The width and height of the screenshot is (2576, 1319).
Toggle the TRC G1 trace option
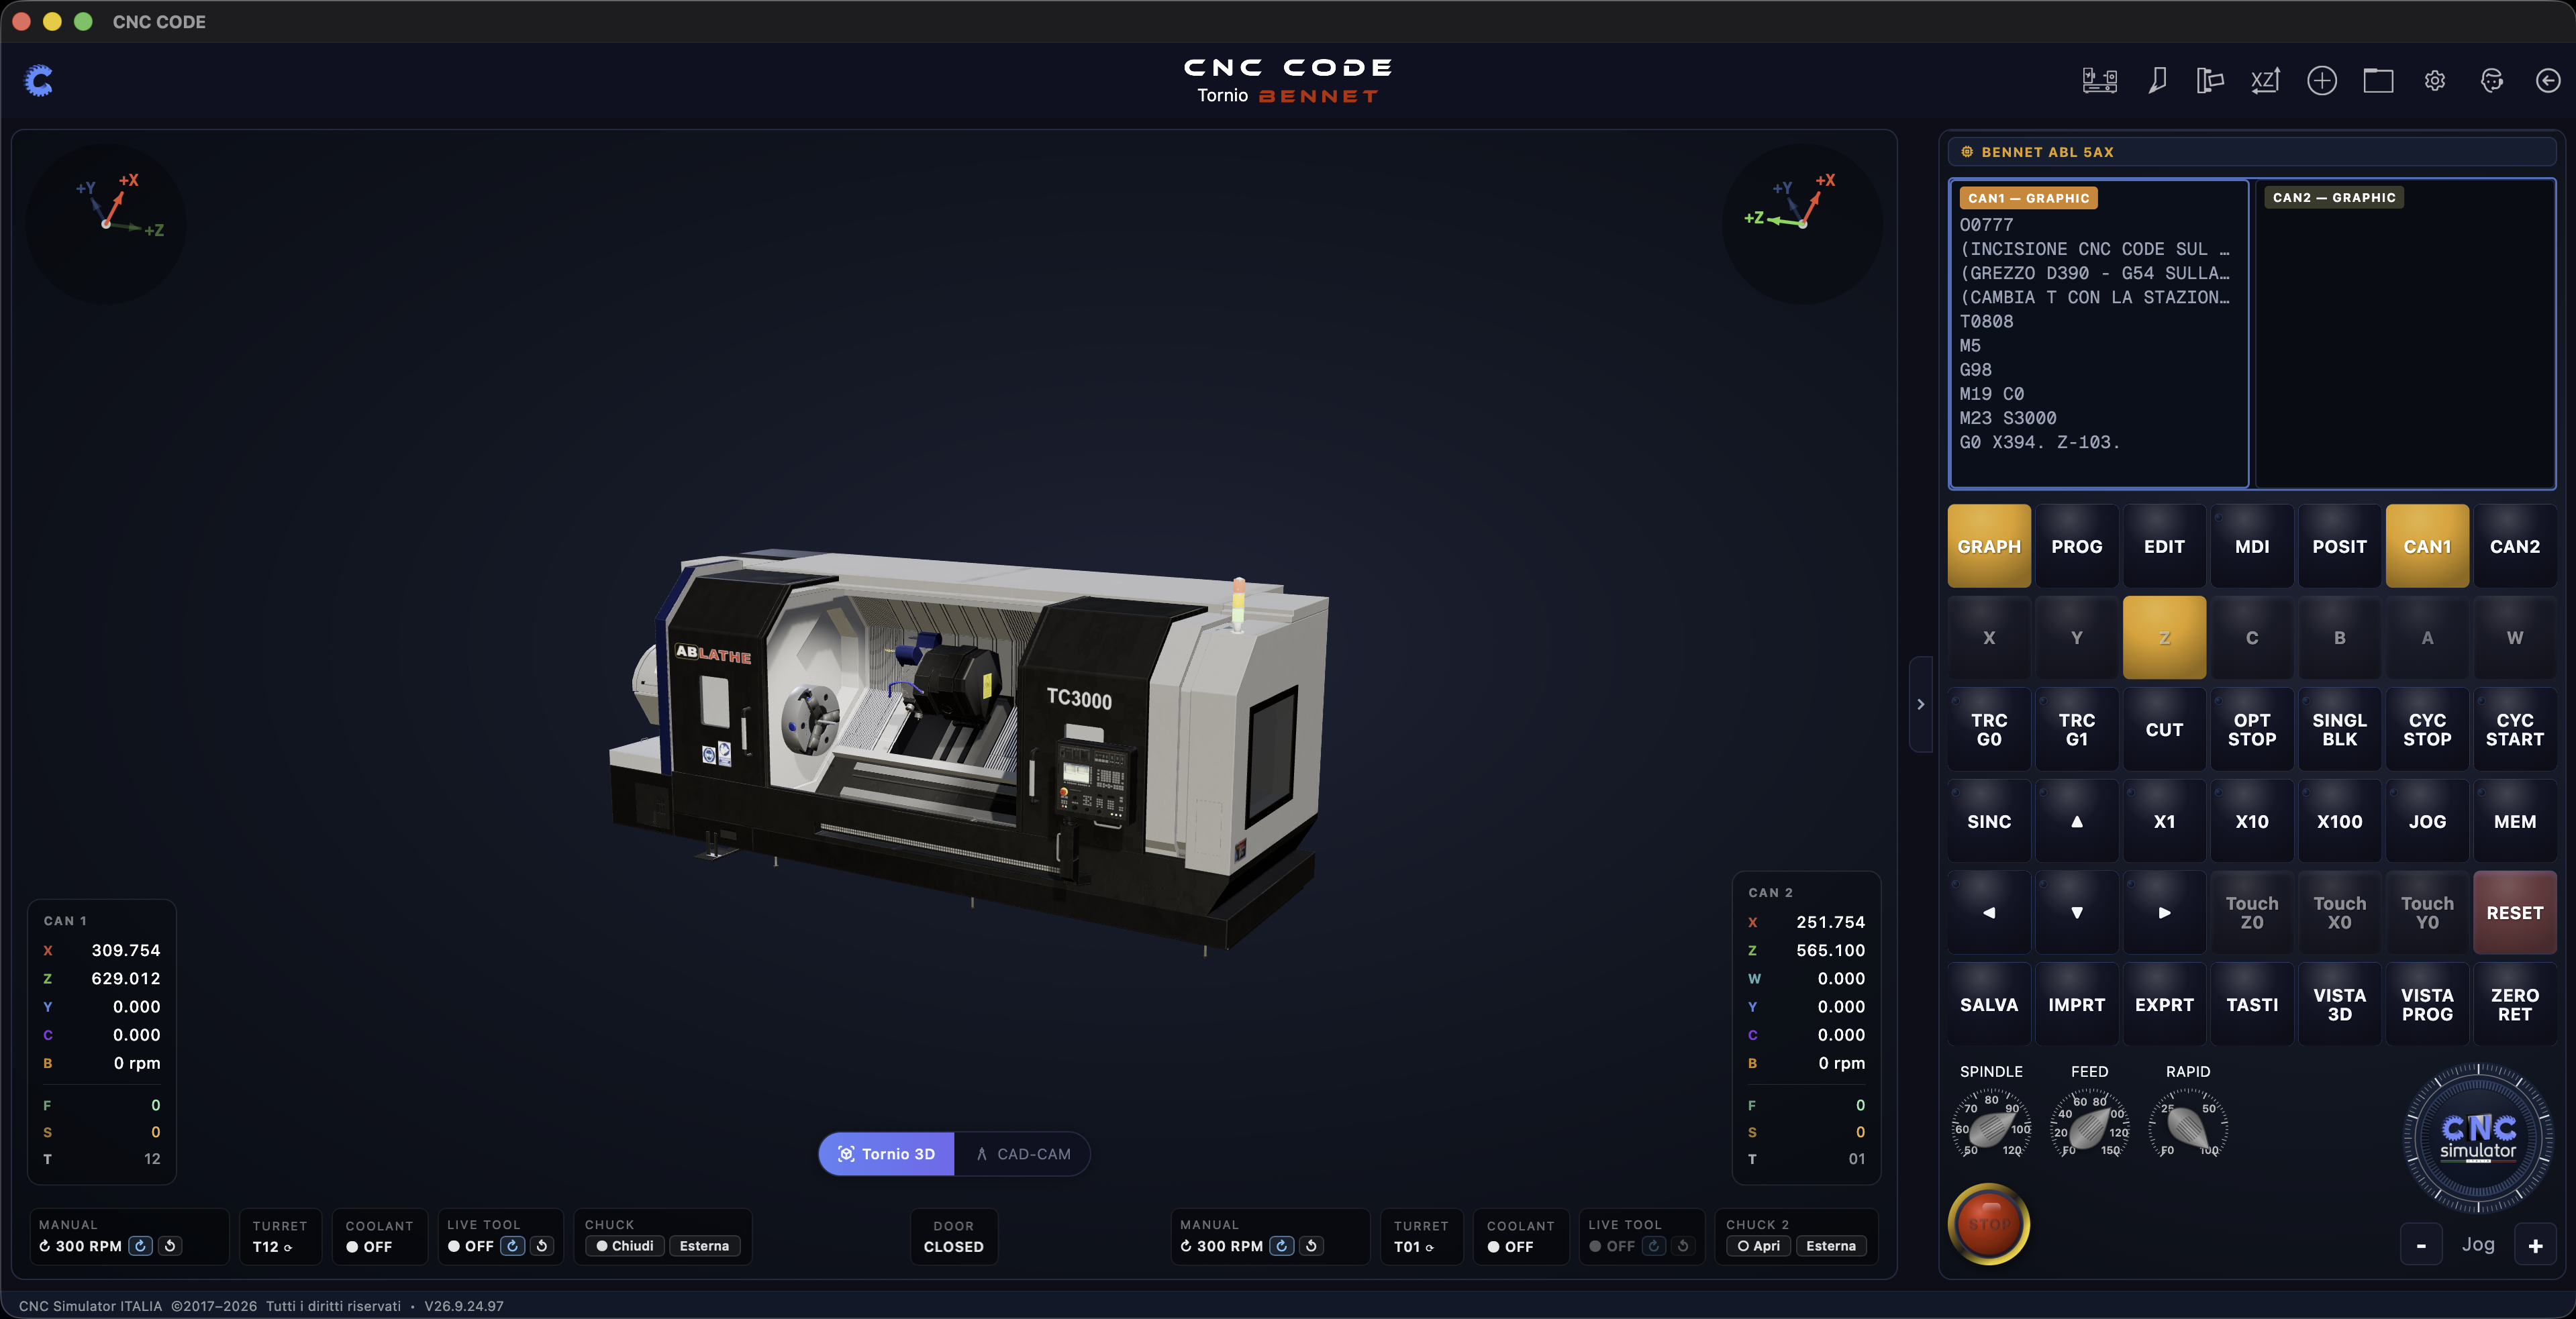click(2077, 729)
